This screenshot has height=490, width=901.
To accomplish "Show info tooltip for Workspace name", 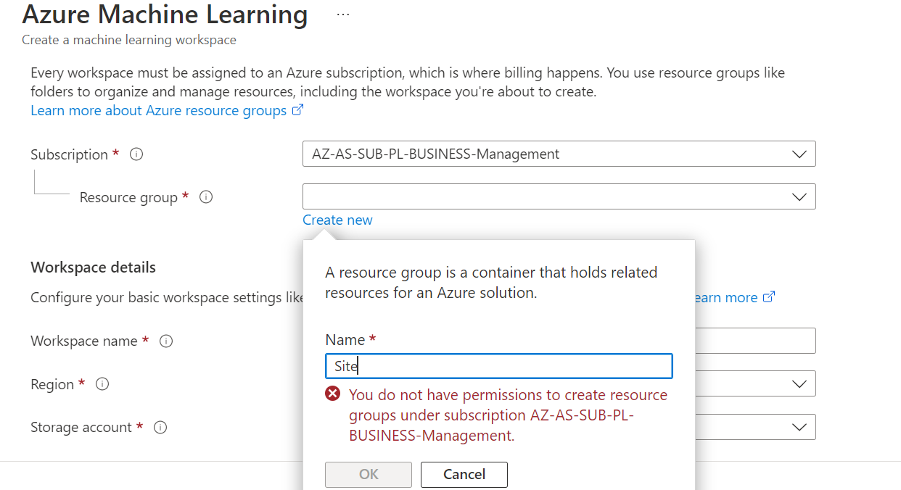I will 166,341.
